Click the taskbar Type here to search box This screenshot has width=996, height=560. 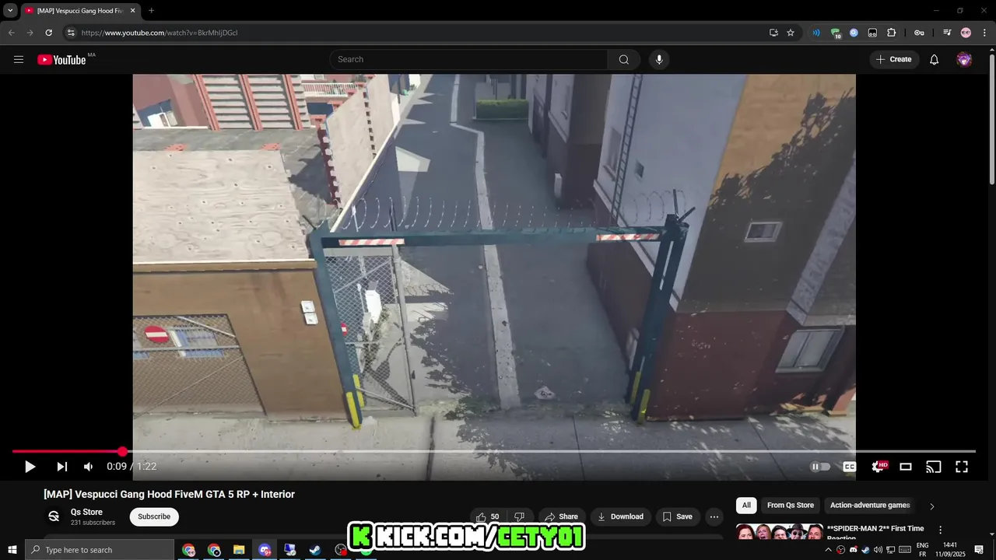pyautogui.click(x=100, y=550)
